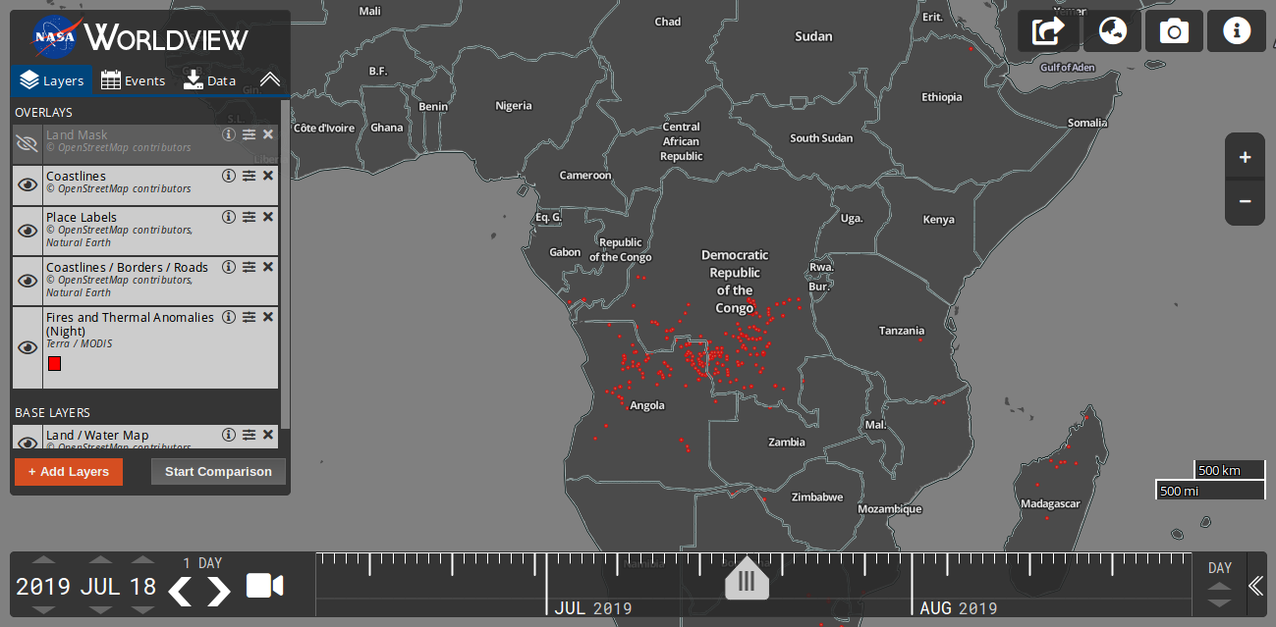
Task: Show the hidden Land Mask layer
Action: (x=28, y=144)
